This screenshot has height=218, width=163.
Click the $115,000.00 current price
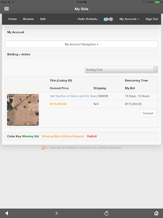pyautogui.click(x=58, y=104)
